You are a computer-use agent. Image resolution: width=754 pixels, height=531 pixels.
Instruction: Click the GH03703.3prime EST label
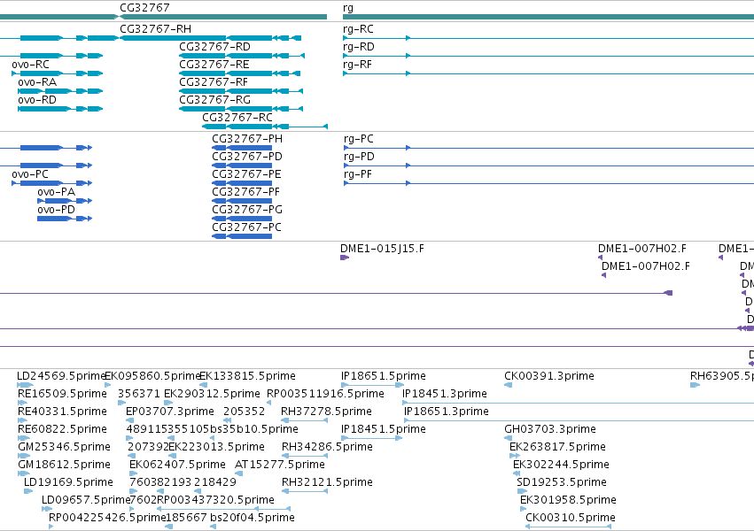pyautogui.click(x=550, y=429)
